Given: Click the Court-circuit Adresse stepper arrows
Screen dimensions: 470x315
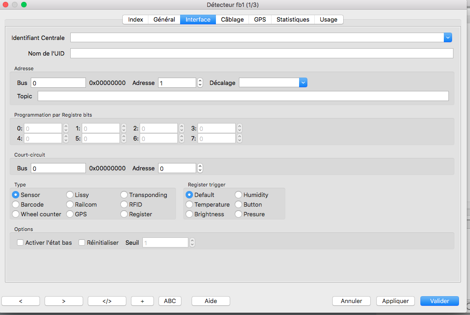Looking at the screenshot, I should point(200,169).
